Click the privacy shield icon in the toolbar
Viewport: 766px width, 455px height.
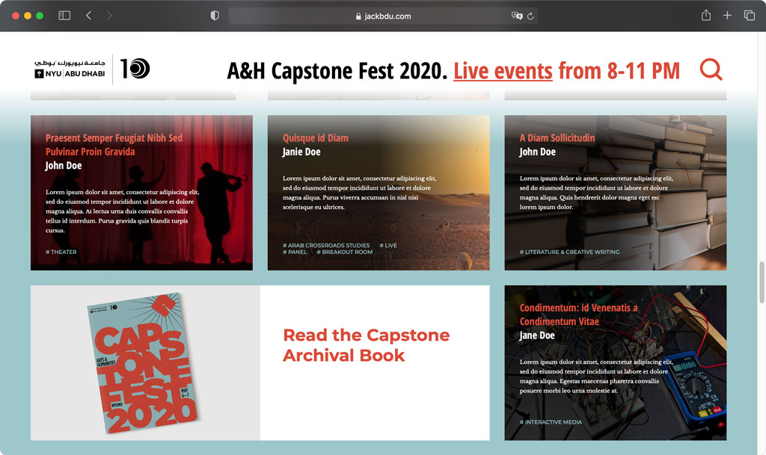point(215,14)
